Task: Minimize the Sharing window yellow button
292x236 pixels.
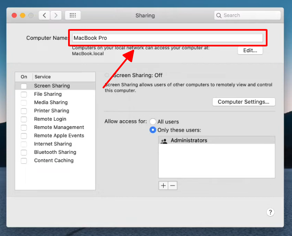Action: [x=23, y=15]
